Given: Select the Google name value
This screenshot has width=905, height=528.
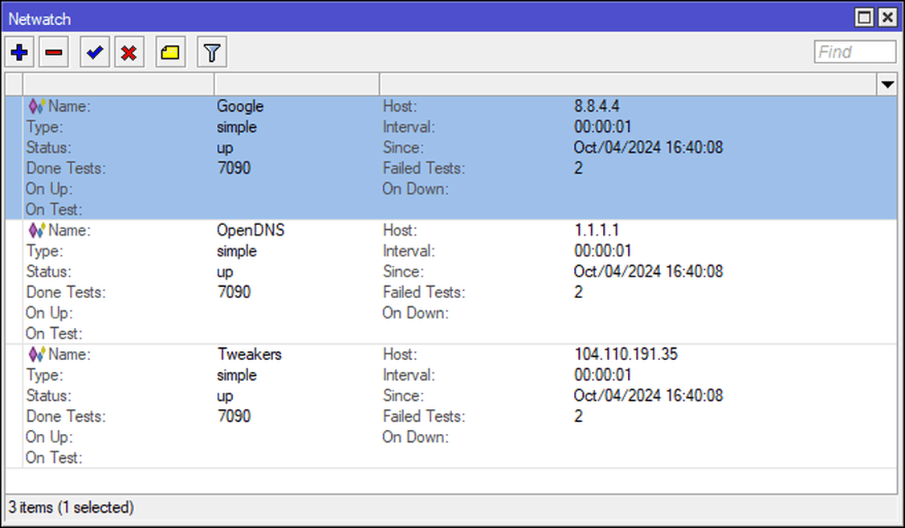Looking at the screenshot, I should pos(240,106).
